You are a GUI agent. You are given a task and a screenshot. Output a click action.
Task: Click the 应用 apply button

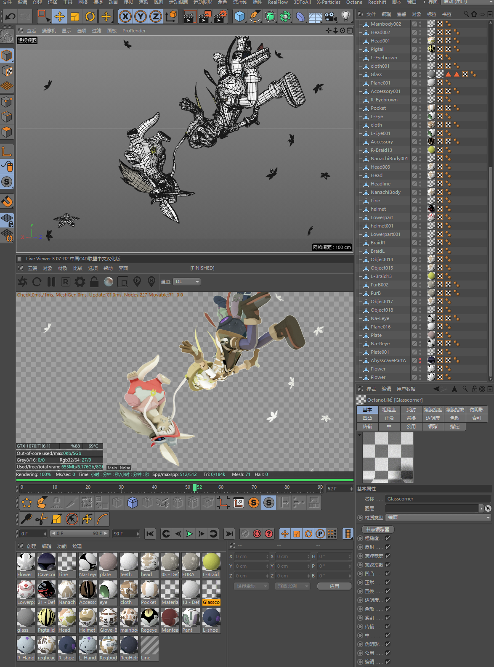point(334,586)
